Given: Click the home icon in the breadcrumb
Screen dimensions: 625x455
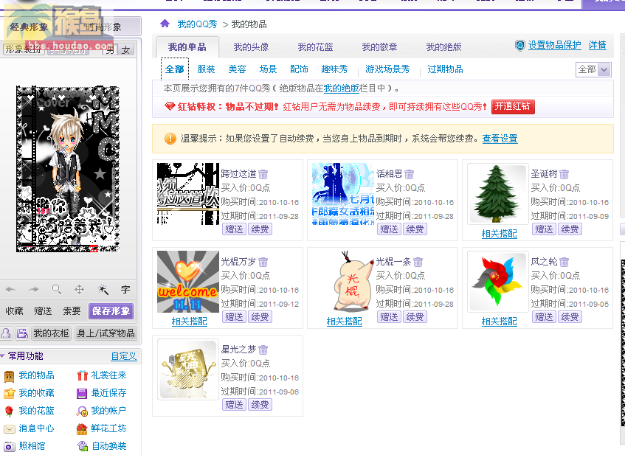Looking at the screenshot, I should coord(165,24).
